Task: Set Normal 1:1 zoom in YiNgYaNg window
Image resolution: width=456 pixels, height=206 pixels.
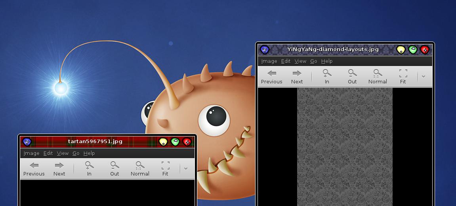Action: pyautogui.click(x=378, y=77)
